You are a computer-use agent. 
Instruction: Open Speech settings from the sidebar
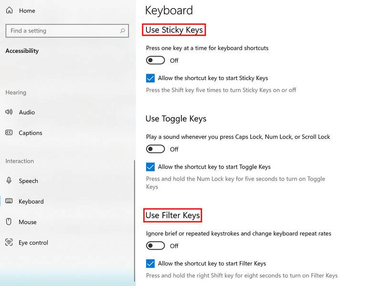28,181
